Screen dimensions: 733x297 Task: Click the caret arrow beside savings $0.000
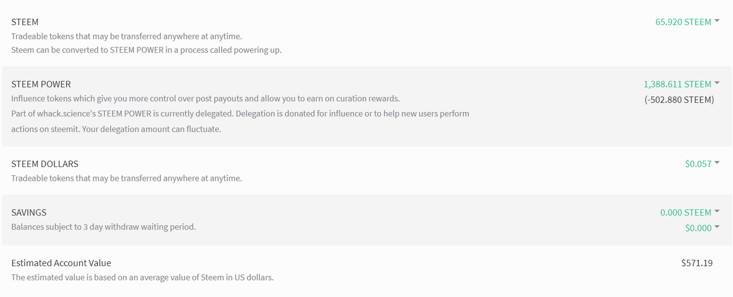tap(716, 227)
